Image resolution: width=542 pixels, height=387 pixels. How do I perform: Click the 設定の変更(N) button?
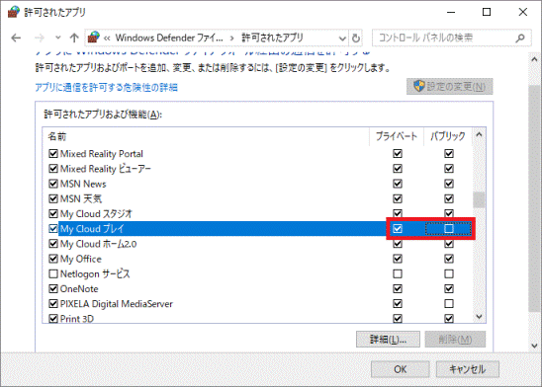pos(450,86)
